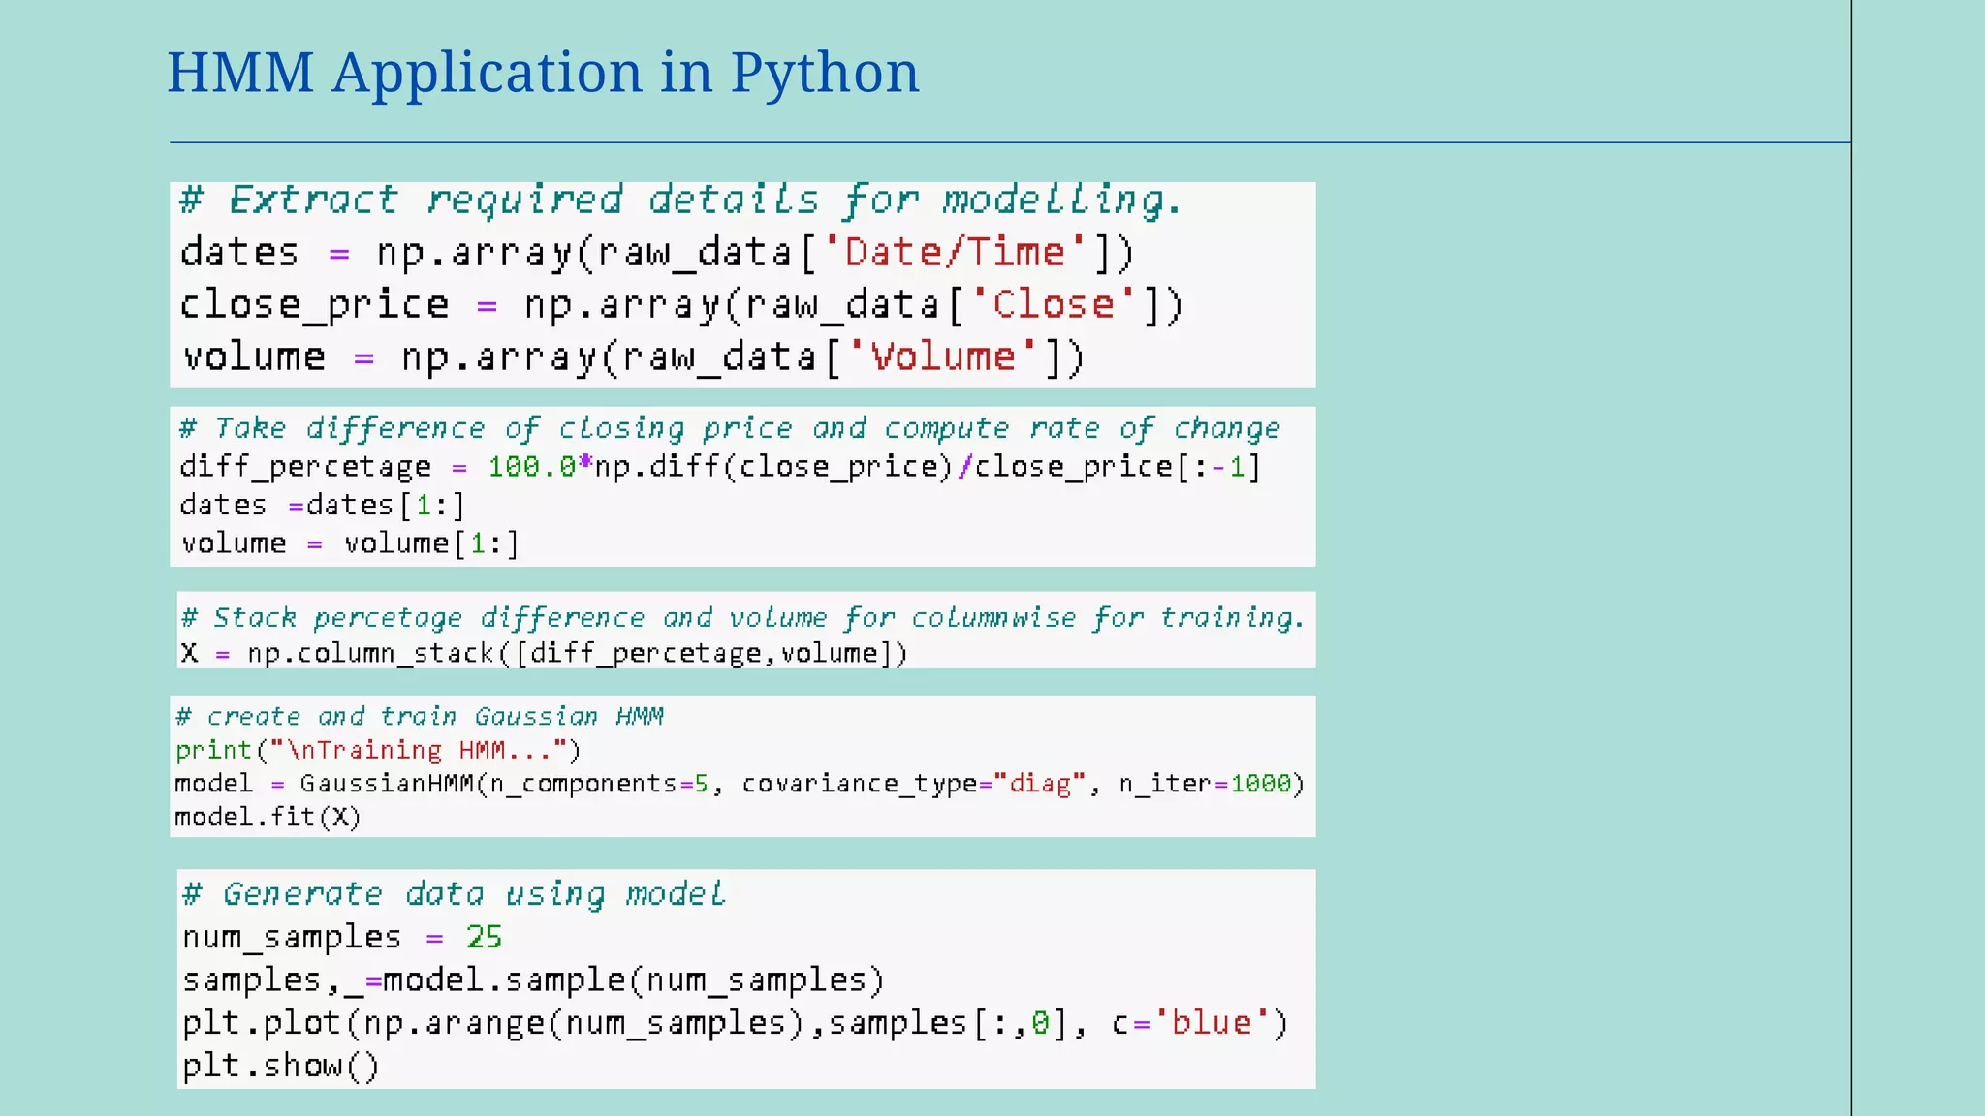Click the line assigning dates from 'Date/Time'
Viewport: 1985px width, 1116px height.
coord(657,253)
